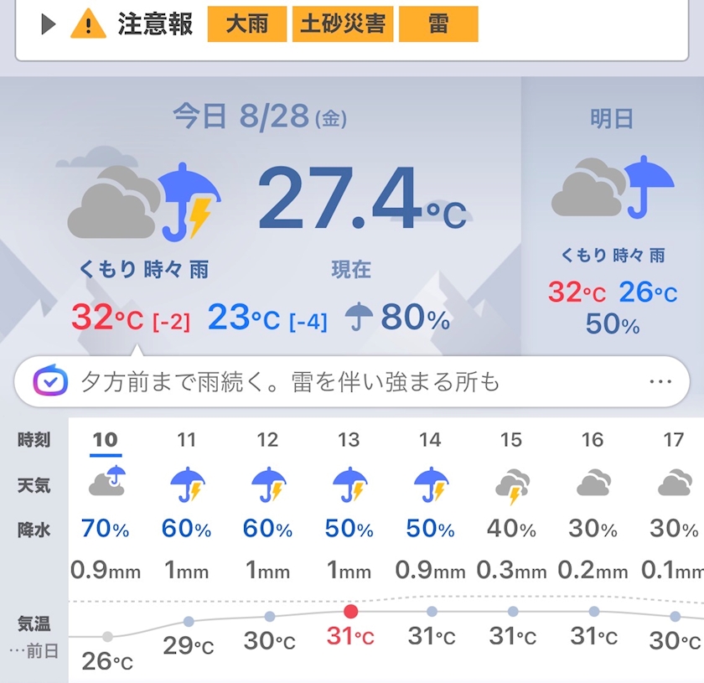Image resolution: width=704 pixels, height=683 pixels.
Task: Open the 大雨 advisory tag
Action: point(247,23)
